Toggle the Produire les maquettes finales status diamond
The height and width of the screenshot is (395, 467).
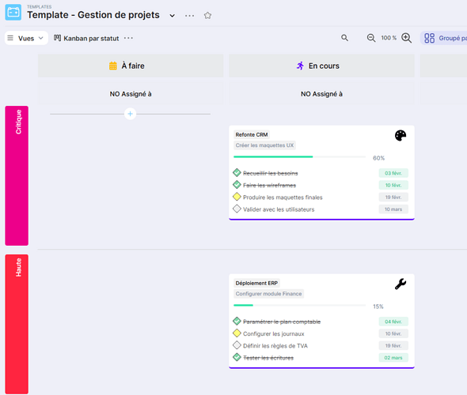pos(237,197)
